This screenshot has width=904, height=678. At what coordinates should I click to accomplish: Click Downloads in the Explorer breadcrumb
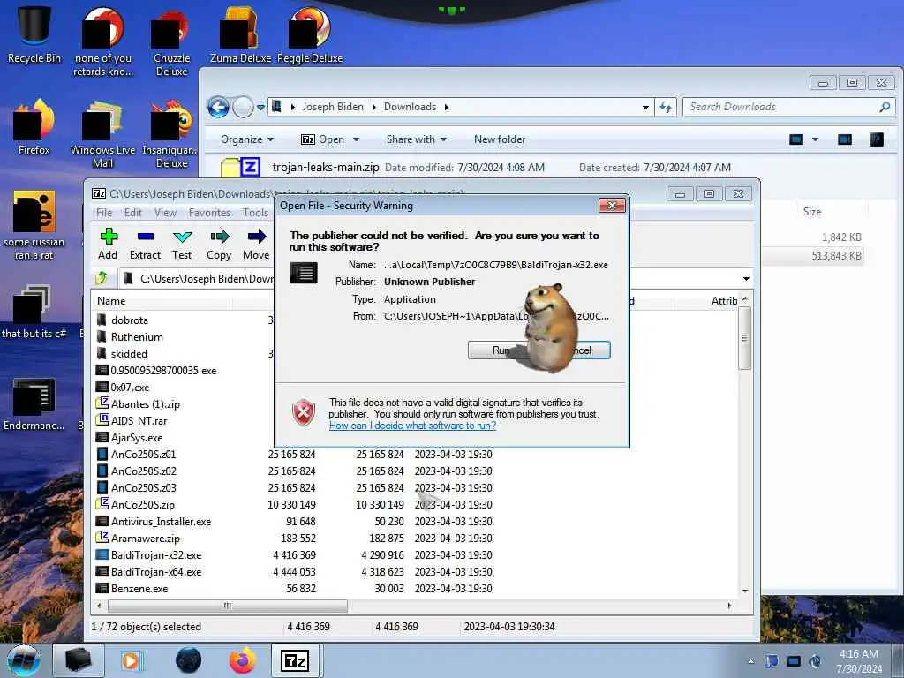point(410,107)
